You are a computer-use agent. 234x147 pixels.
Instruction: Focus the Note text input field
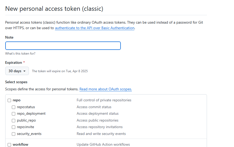tap(63, 46)
